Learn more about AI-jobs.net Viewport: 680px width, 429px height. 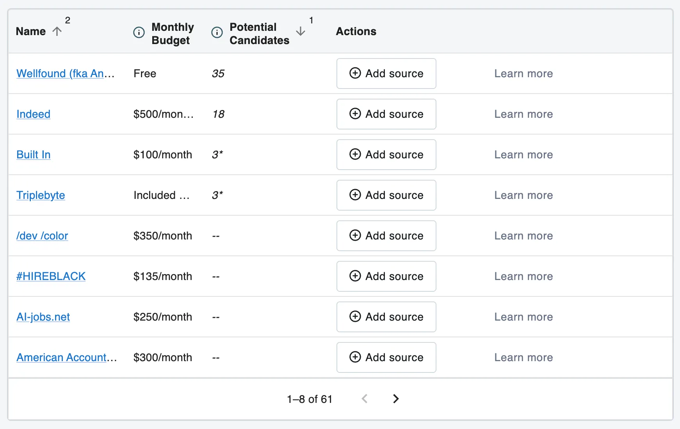(523, 317)
